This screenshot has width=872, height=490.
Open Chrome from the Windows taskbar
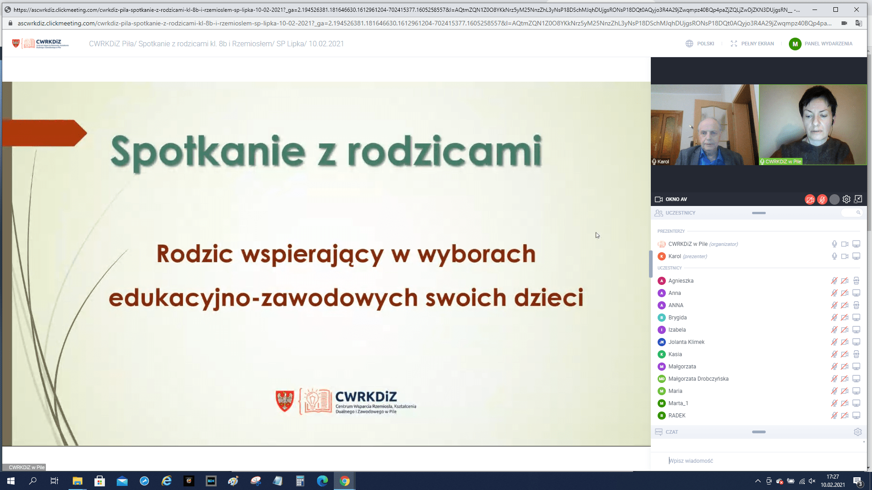coord(345,481)
